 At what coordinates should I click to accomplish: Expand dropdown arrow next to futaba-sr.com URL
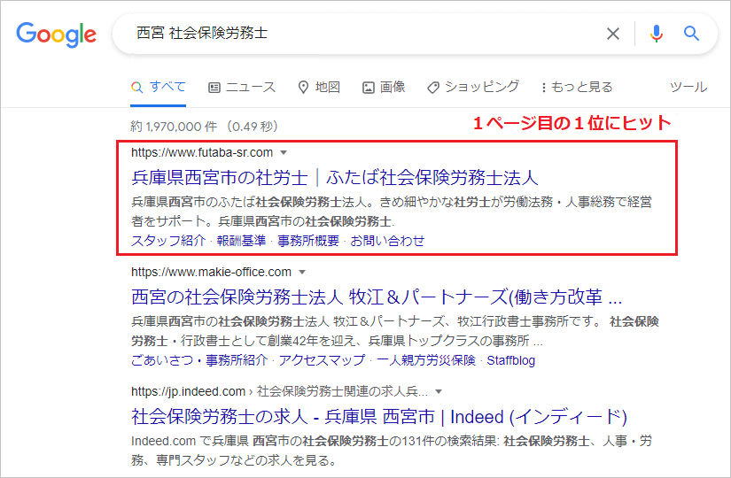284,153
